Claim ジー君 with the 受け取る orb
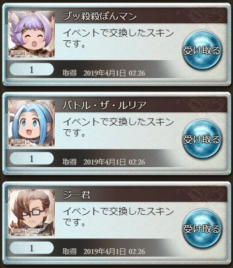This screenshot has height=268, width=233. click(201, 228)
